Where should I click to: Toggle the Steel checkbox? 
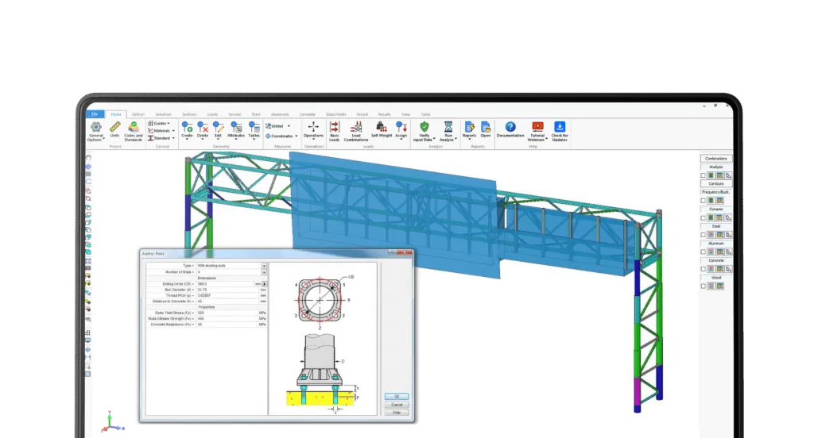click(703, 235)
